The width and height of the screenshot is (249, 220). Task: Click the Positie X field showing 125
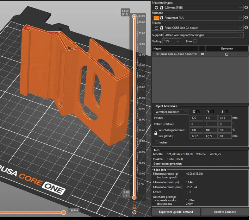(x=196, y=118)
